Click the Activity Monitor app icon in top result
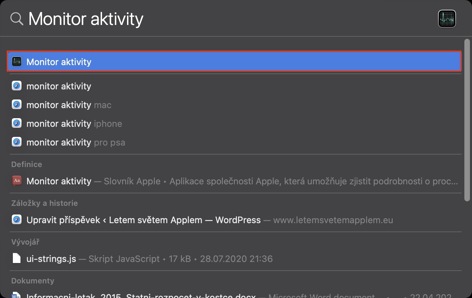The image size is (472, 298). click(17, 62)
